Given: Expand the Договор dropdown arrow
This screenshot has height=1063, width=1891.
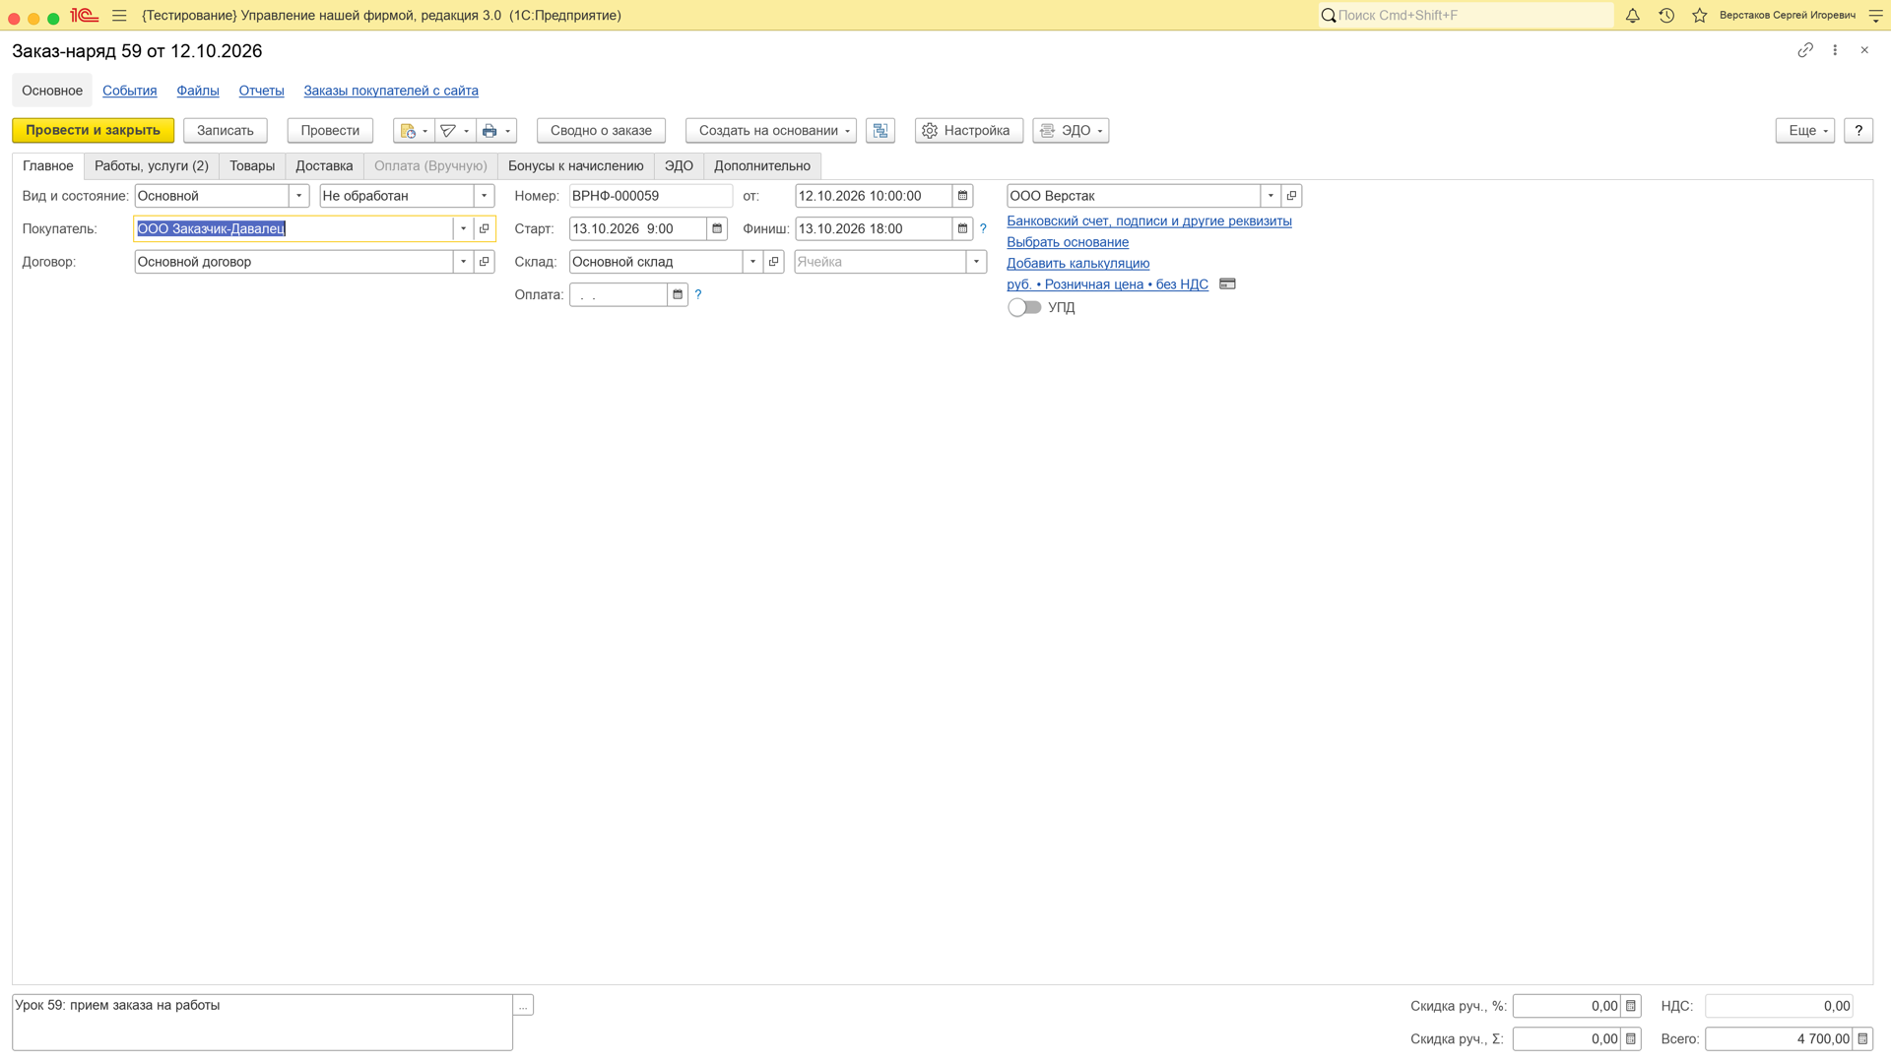Looking at the screenshot, I should click(464, 262).
